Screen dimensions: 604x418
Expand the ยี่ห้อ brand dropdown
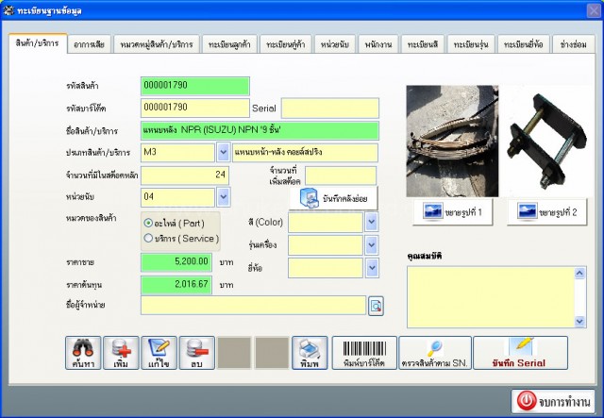(x=371, y=268)
